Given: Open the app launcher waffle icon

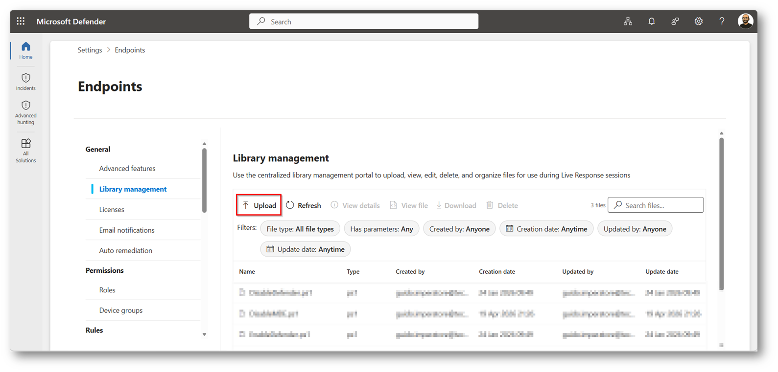Looking at the screenshot, I should pos(21,21).
